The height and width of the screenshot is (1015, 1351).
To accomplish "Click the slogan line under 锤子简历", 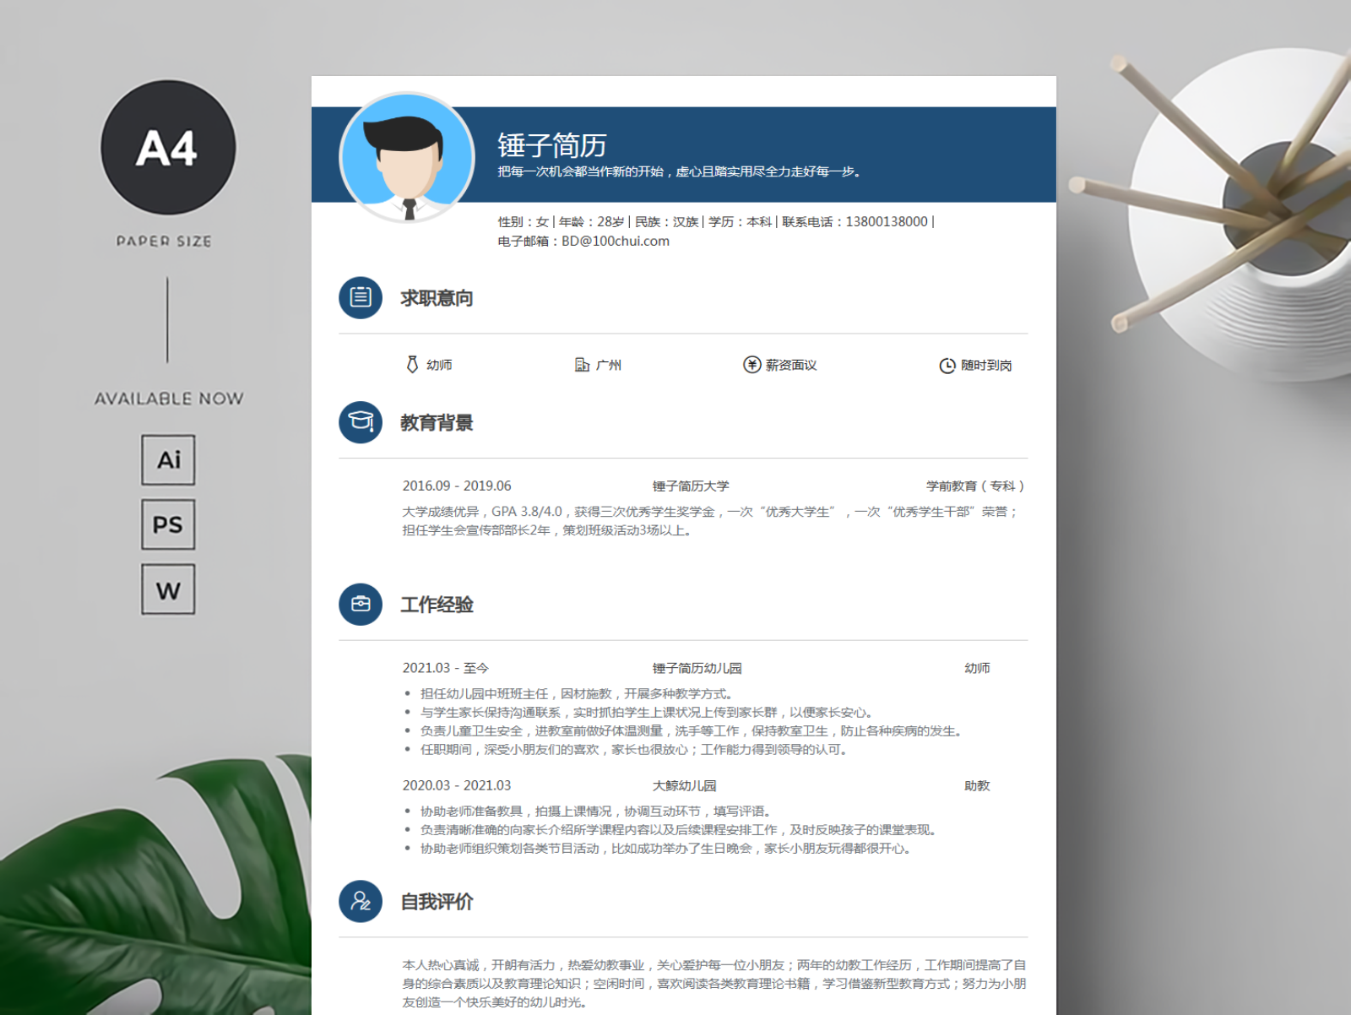I will (x=680, y=171).
